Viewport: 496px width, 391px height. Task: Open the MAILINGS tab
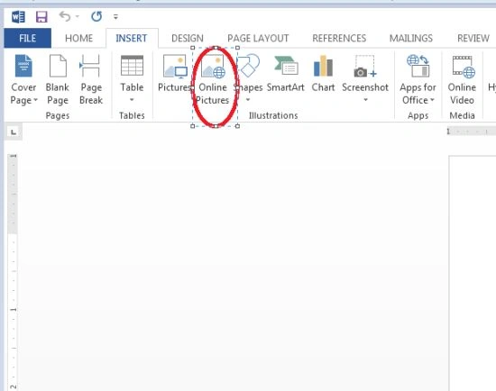411,38
